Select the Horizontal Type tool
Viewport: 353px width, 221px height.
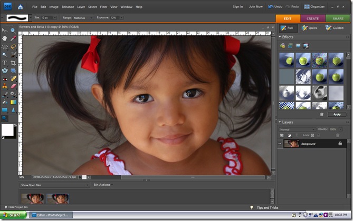(x=5, y=62)
